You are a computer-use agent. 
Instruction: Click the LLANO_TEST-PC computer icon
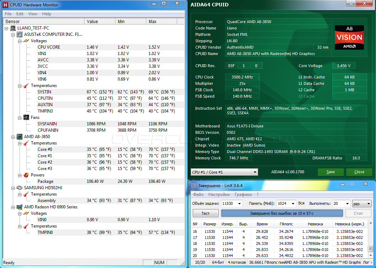[x=13, y=28]
